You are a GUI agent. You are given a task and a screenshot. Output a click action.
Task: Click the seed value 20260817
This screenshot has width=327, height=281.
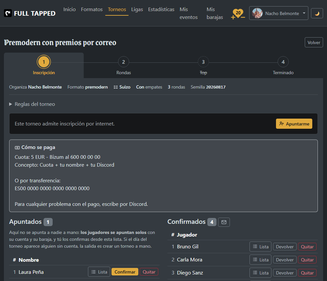(x=216, y=87)
